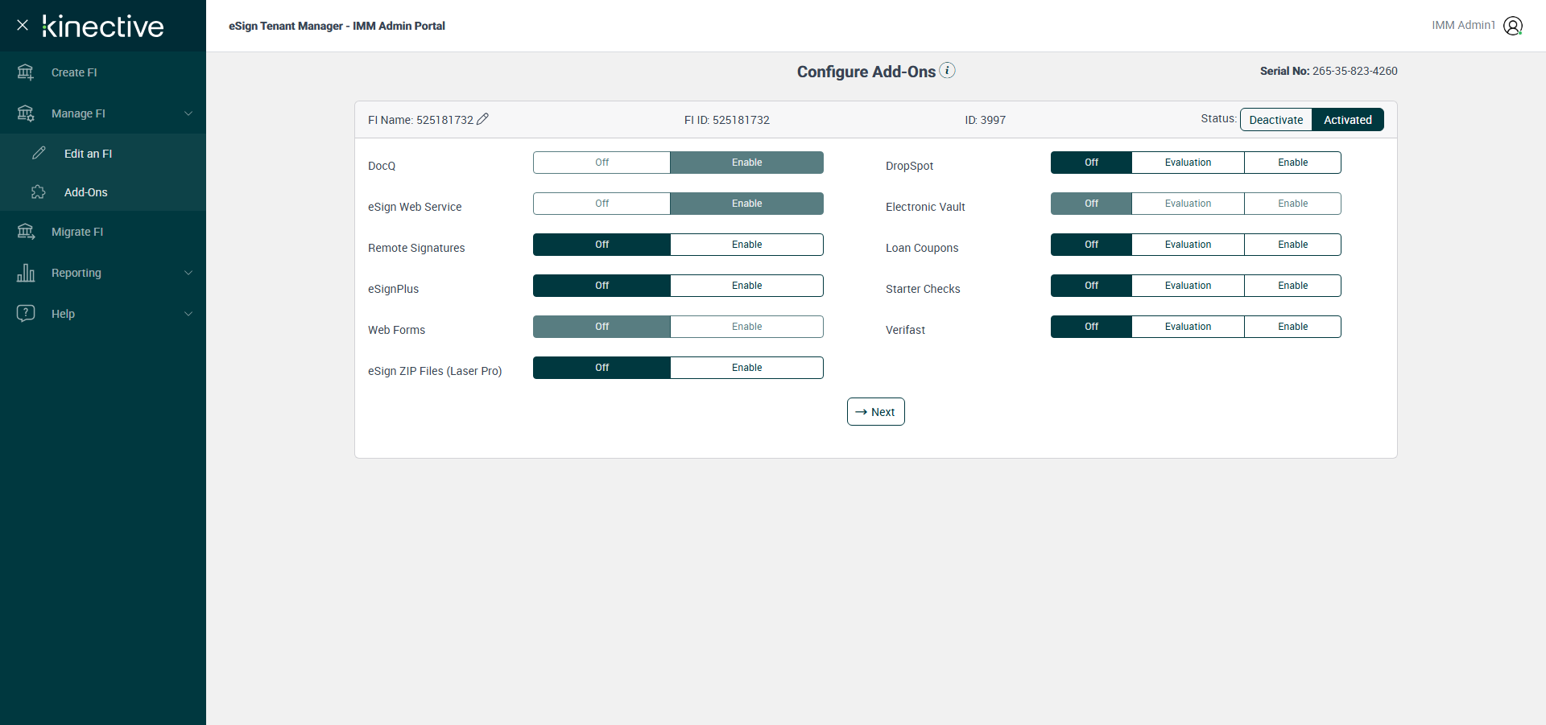
Task: Enable Electronic Vault
Action: pos(1293,204)
